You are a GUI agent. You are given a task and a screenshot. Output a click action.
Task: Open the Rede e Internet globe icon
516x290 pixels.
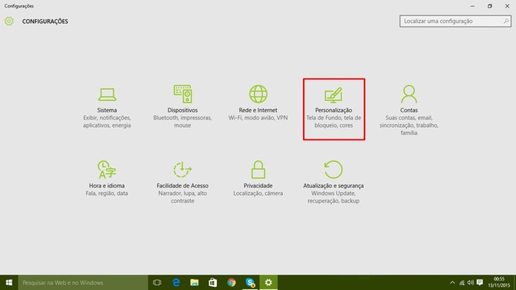[x=258, y=94]
